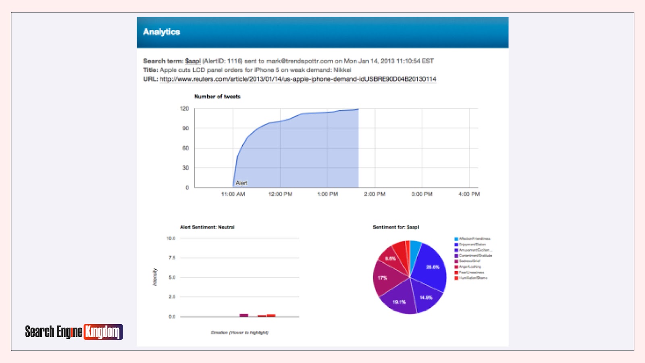Click the 12:00 PM axis label
The width and height of the screenshot is (645, 363).
point(280,194)
